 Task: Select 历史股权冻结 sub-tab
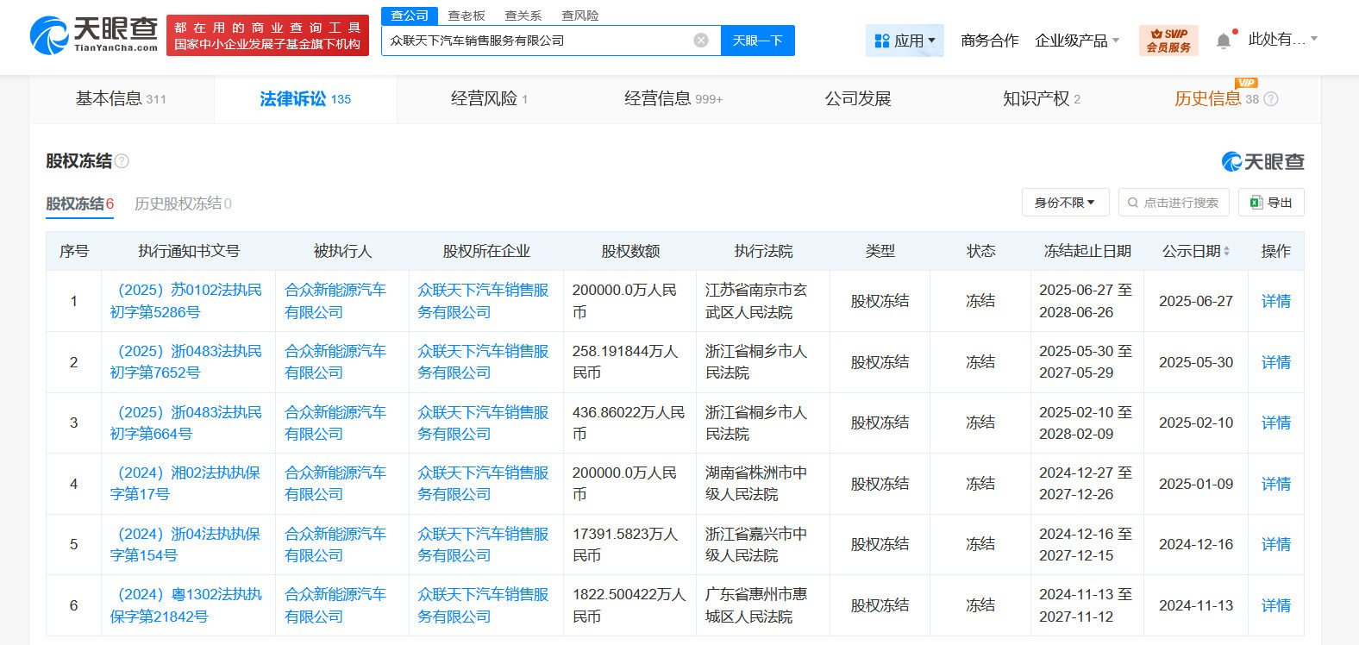[183, 204]
